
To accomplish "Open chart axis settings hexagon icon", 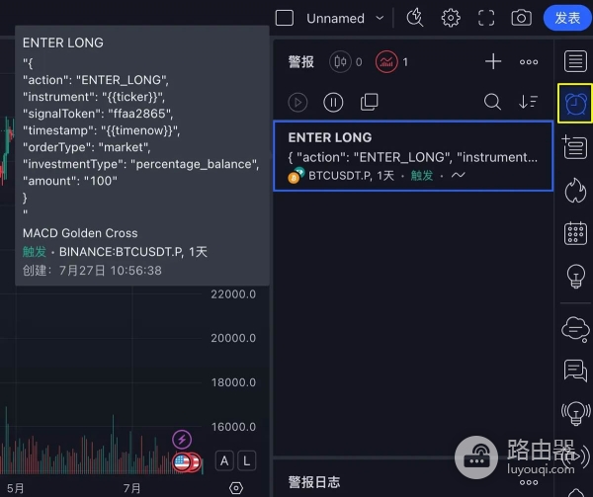I will click(x=236, y=488).
